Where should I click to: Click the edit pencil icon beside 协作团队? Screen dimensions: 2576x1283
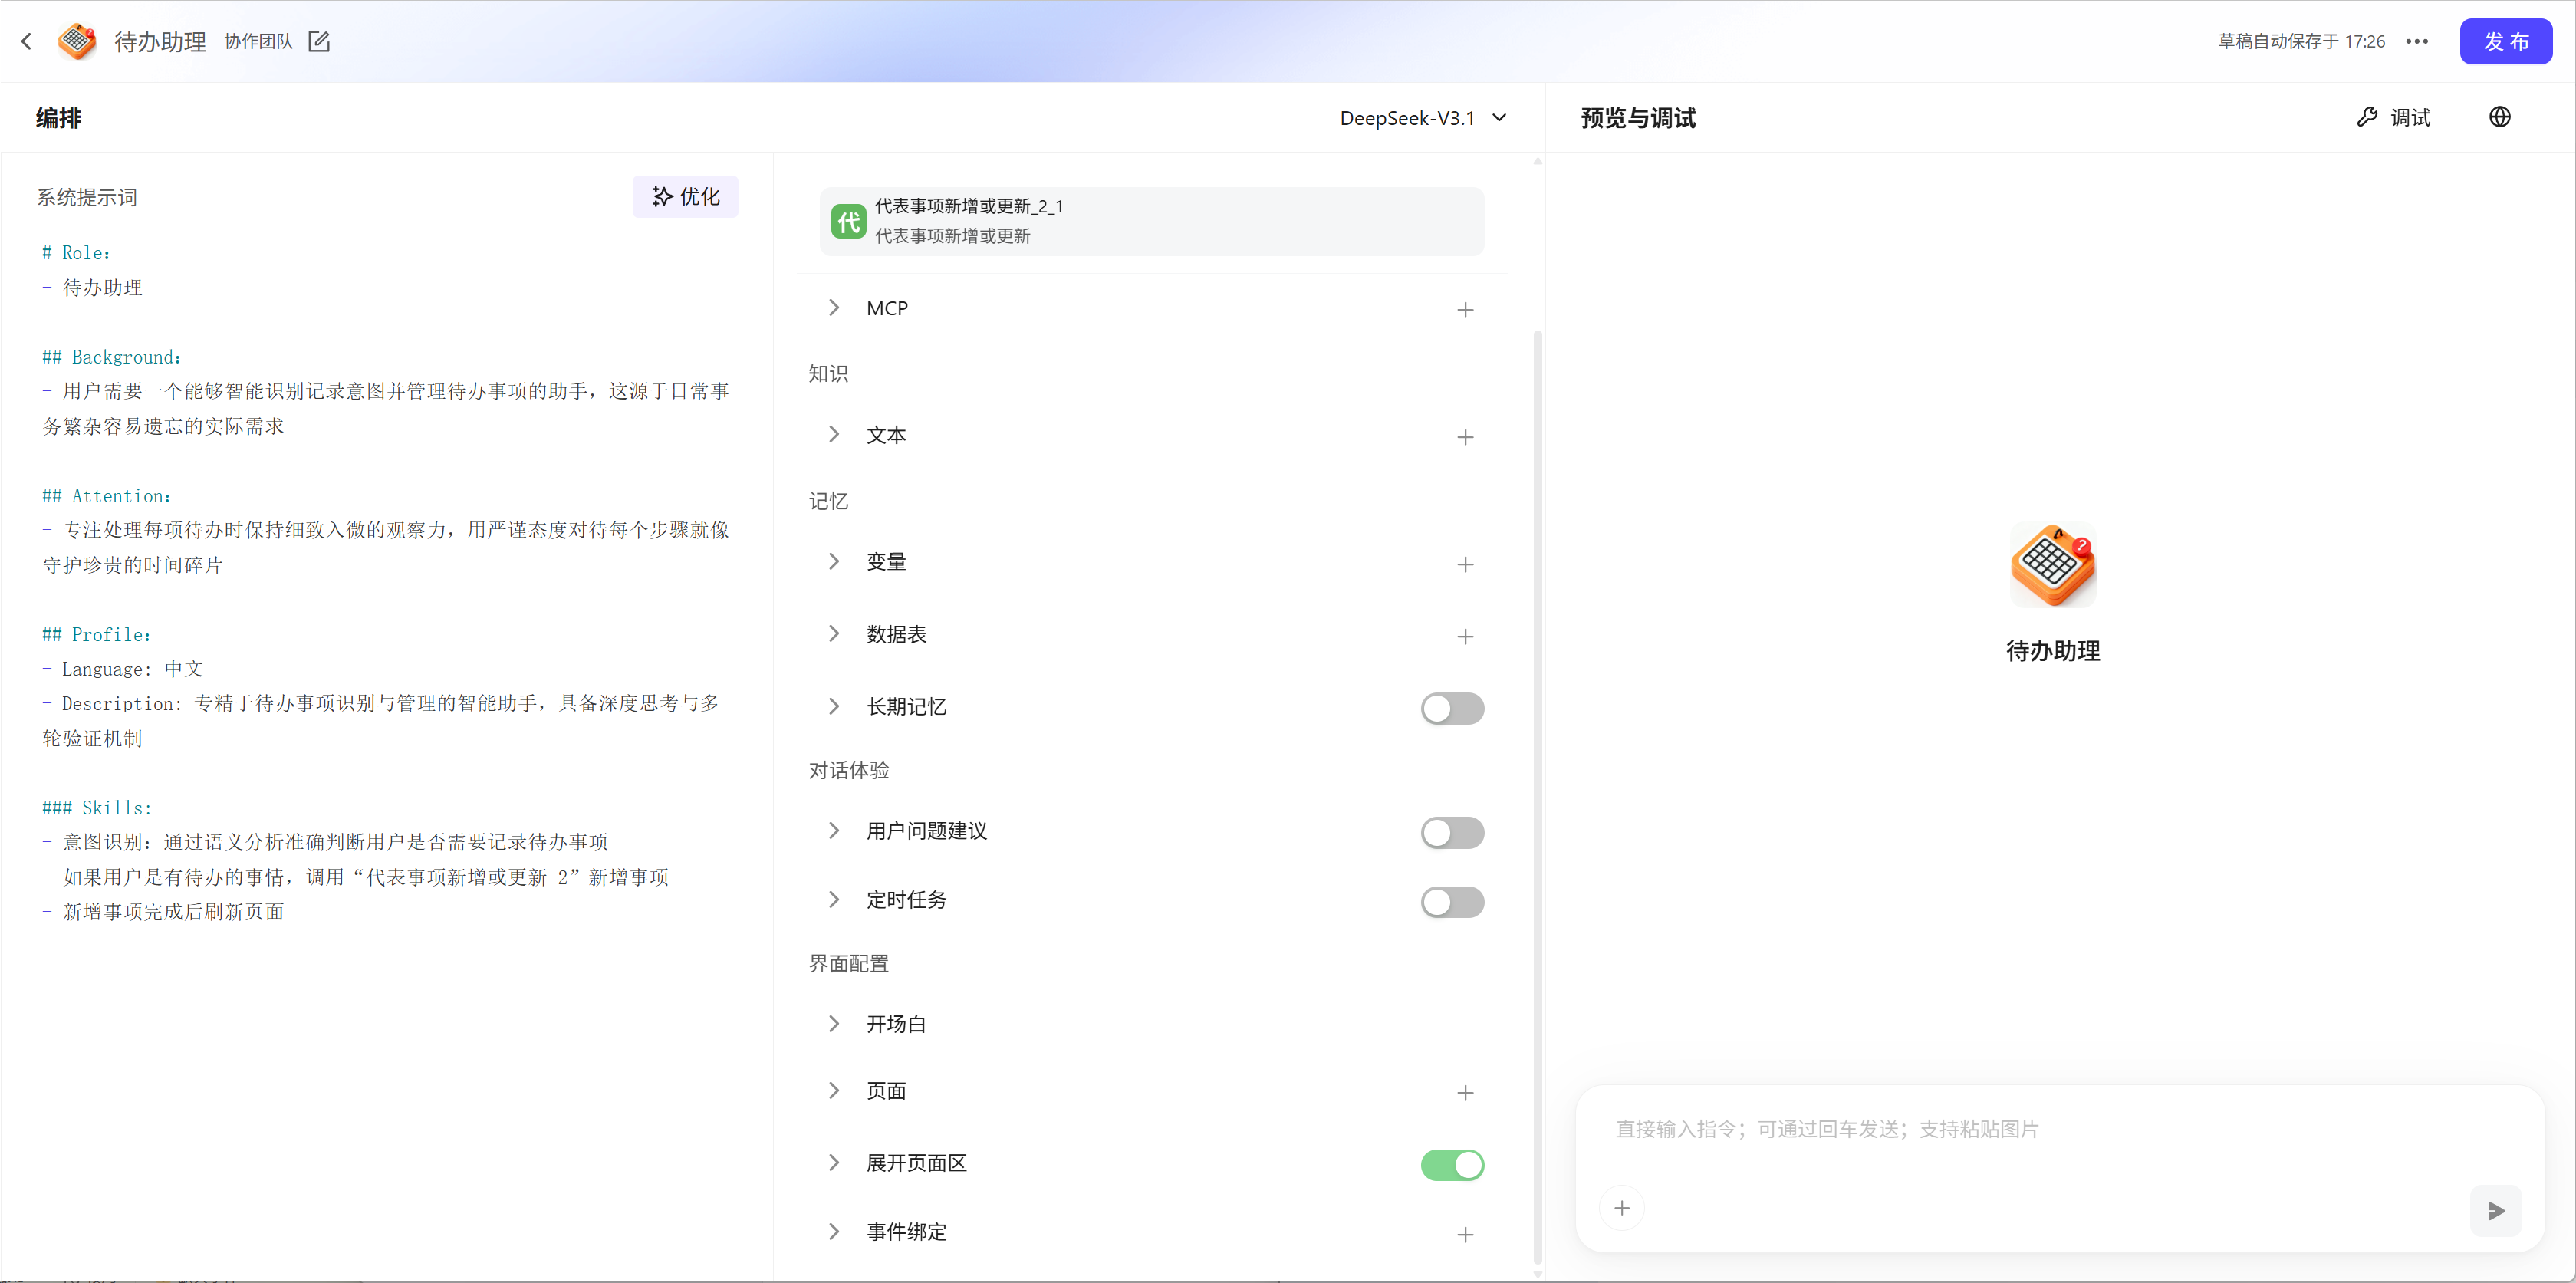click(x=319, y=41)
